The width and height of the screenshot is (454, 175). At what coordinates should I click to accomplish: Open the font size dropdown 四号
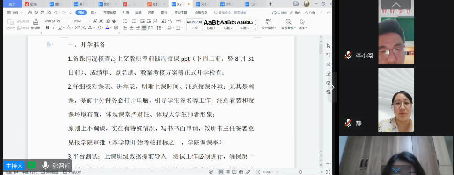click(x=82, y=21)
